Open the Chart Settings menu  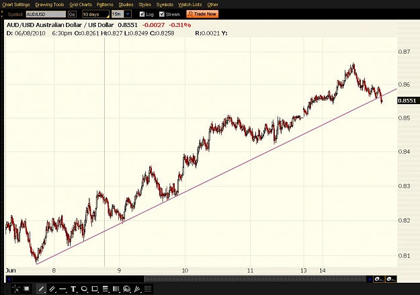coord(16,5)
